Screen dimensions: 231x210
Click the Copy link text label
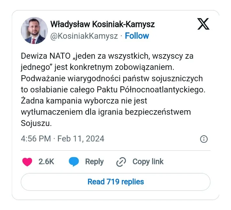[148, 161]
